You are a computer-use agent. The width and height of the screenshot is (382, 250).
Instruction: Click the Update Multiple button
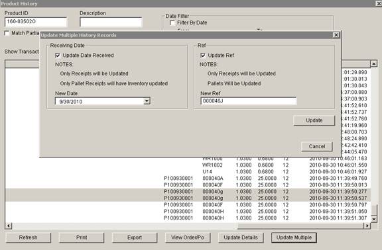[x=294, y=237]
